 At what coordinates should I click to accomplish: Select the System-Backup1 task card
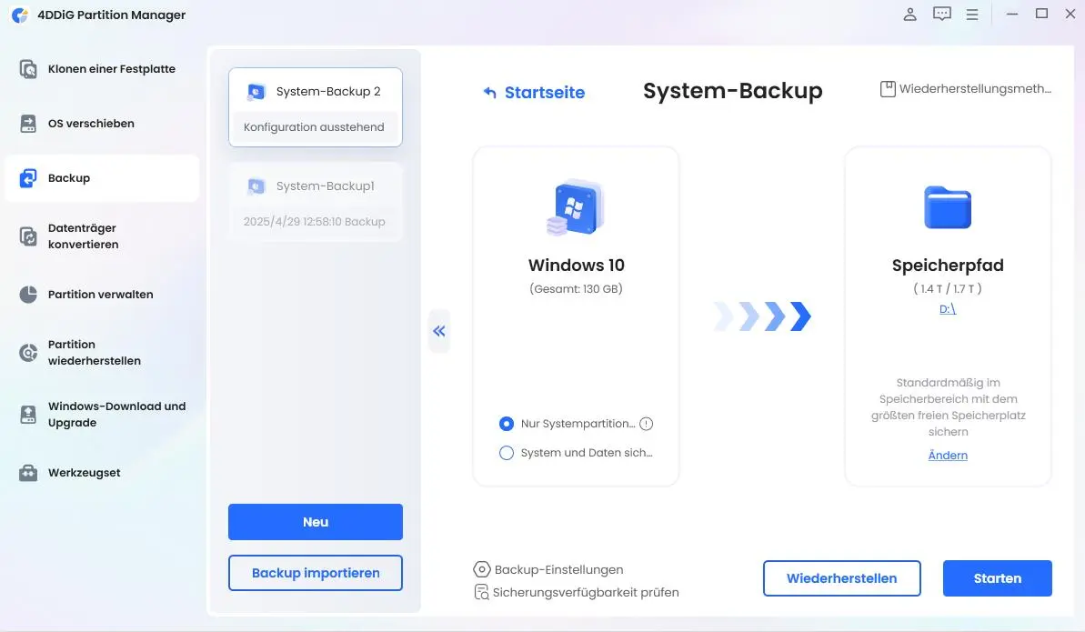316,202
